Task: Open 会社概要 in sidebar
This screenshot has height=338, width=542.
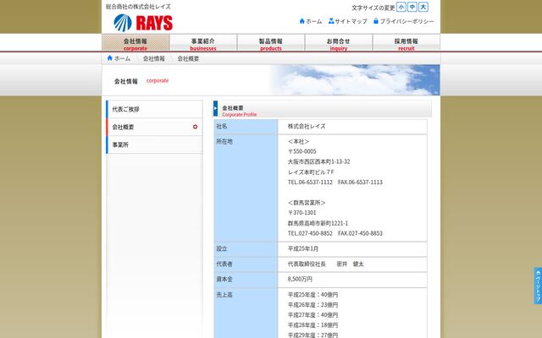Action: (x=154, y=127)
